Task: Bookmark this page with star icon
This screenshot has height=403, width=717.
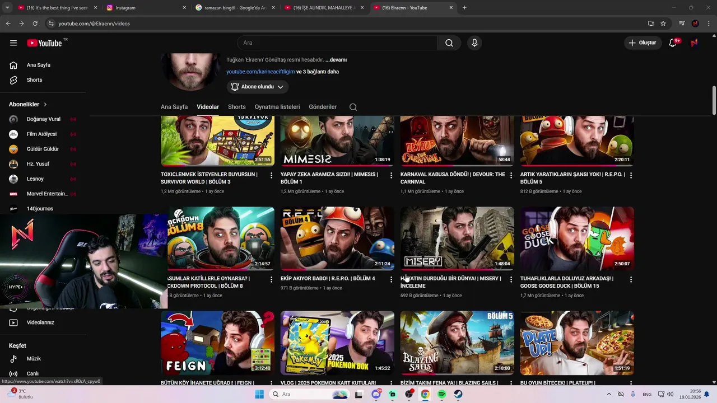Action: pos(663,24)
